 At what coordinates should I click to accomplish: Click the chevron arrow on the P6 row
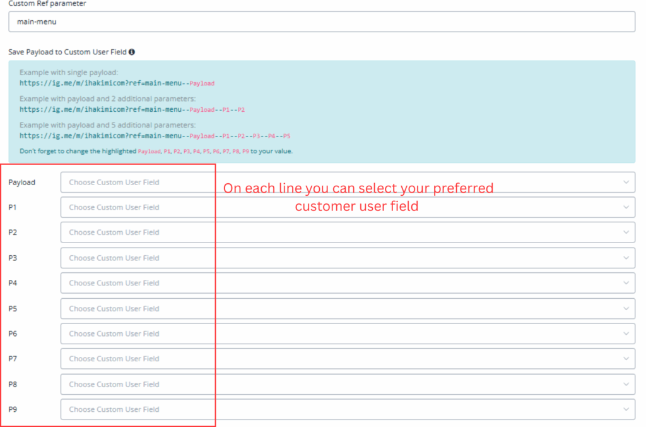[x=626, y=334]
